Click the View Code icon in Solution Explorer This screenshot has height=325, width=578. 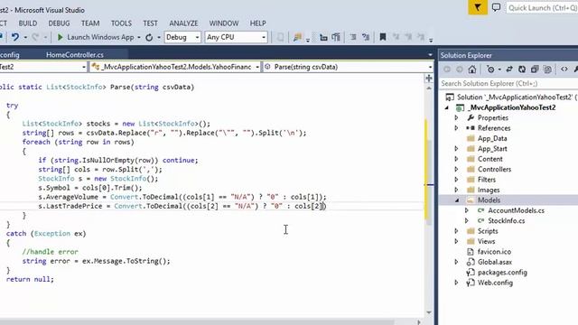click(x=564, y=69)
